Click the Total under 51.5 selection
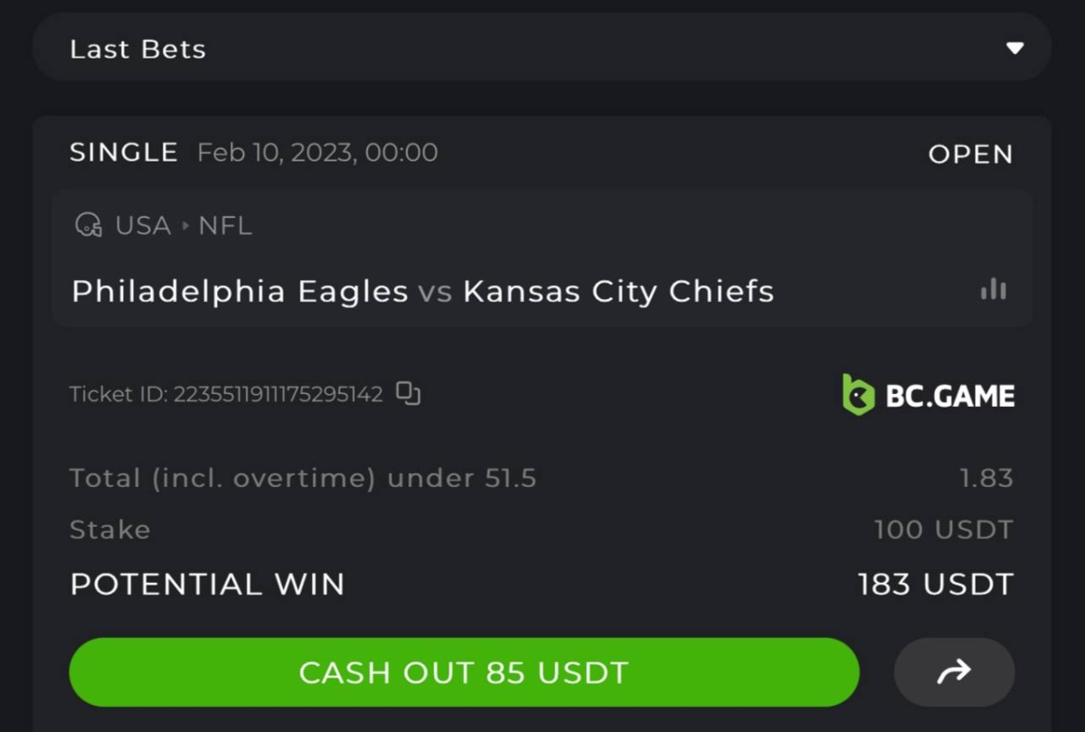Viewport: 1085px width, 732px height. click(303, 478)
